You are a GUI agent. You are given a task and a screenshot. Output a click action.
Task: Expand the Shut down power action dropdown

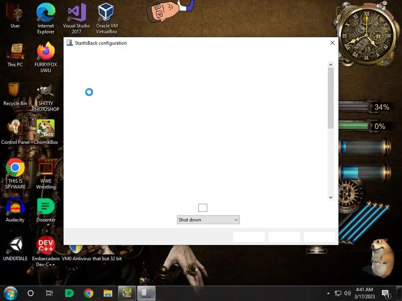208,219
